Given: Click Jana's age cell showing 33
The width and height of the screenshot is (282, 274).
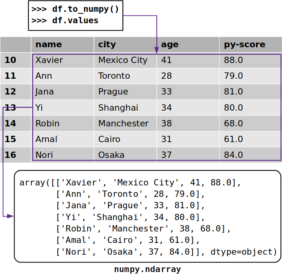Looking at the screenshot, I should pos(167,92).
